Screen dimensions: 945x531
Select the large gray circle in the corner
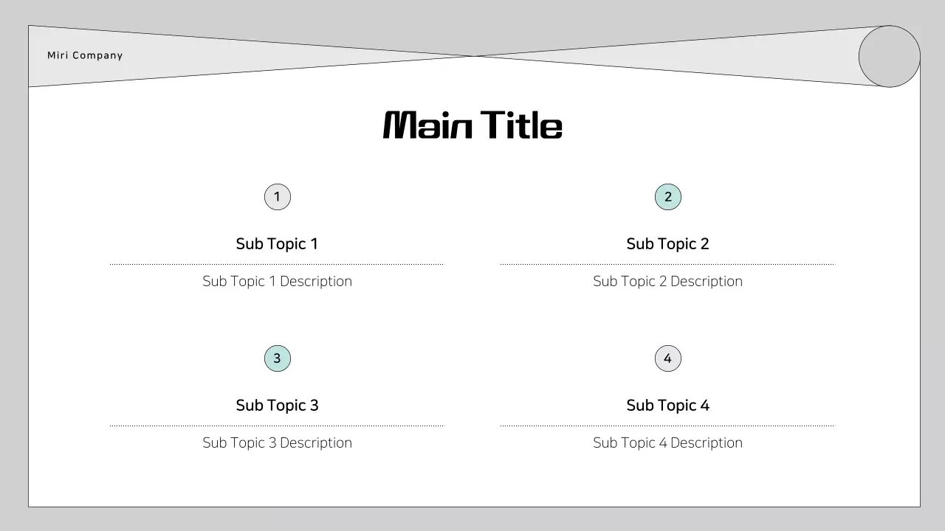tap(890, 57)
